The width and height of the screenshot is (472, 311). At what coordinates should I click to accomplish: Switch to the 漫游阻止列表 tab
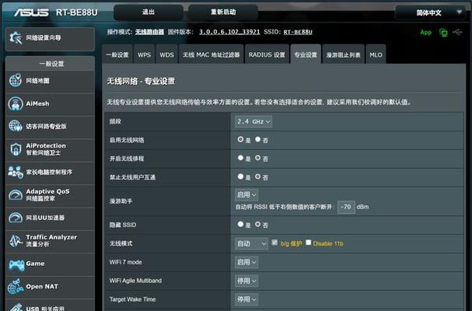(344, 54)
